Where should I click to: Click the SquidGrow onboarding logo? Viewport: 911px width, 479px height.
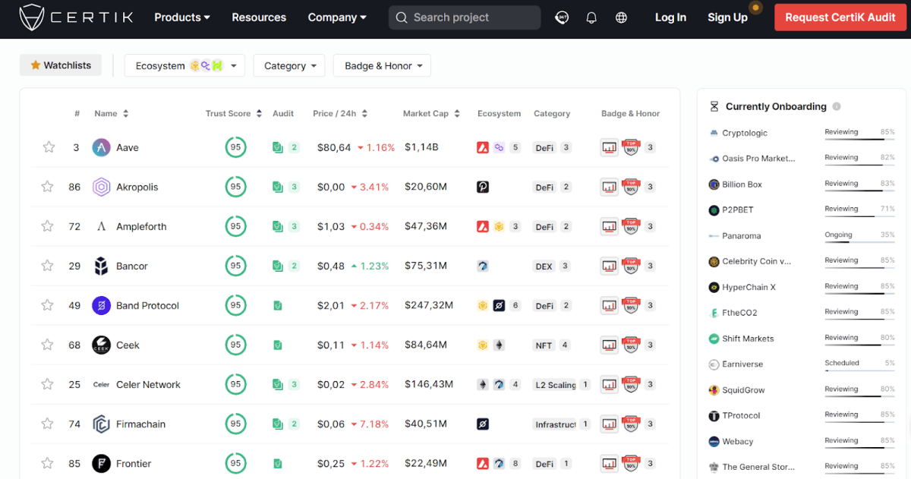coord(714,390)
